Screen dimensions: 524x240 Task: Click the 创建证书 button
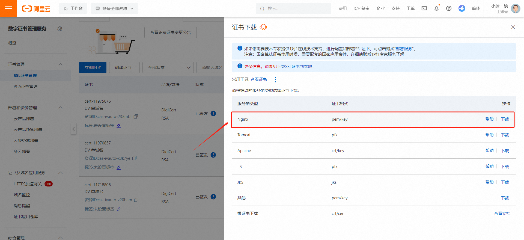tap(124, 67)
